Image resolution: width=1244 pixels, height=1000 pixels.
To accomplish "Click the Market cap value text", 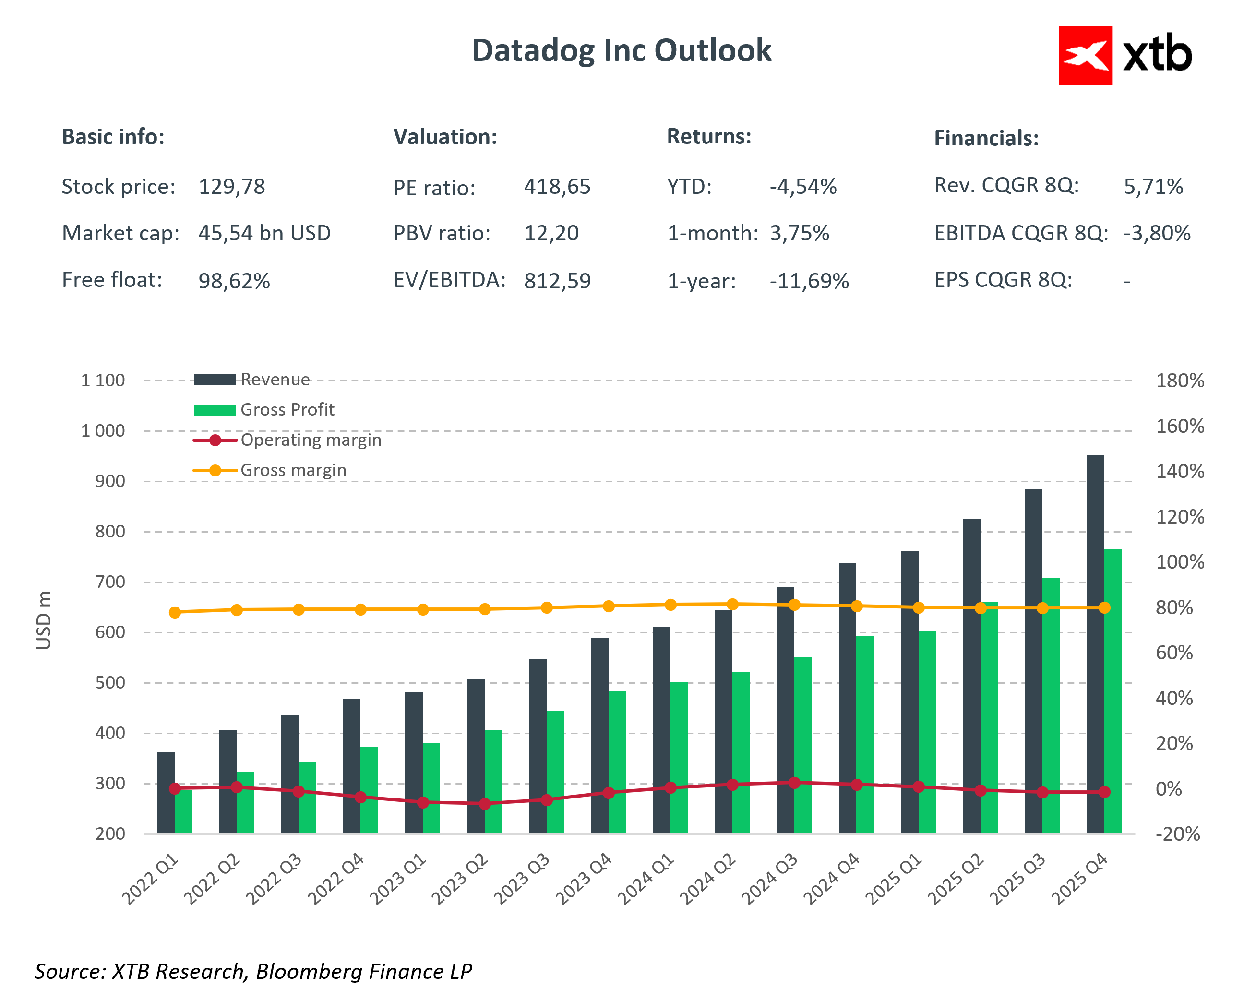I will (264, 233).
